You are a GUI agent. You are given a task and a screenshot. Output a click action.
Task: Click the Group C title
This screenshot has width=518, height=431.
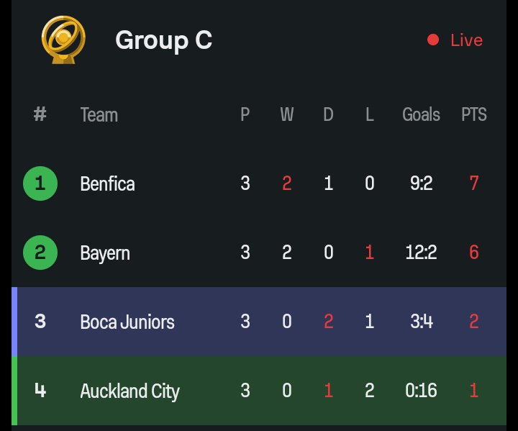pyautogui.click(x=163, y=40)
